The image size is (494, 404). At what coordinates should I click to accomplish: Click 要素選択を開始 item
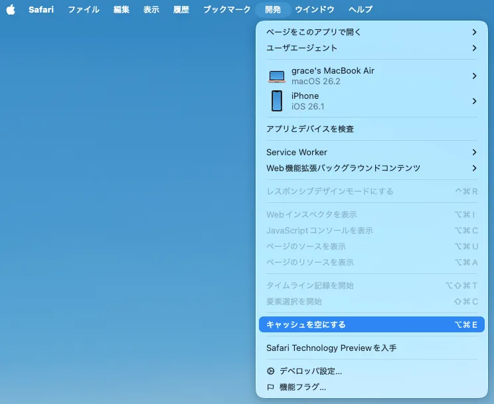(x=372, y=301)
